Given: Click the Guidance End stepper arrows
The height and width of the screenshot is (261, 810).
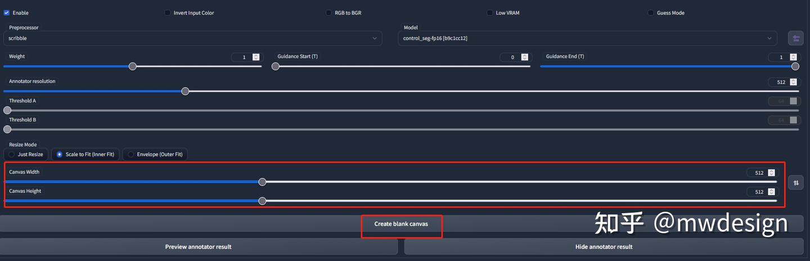Looking at the screenshot, I should point(793,57).
